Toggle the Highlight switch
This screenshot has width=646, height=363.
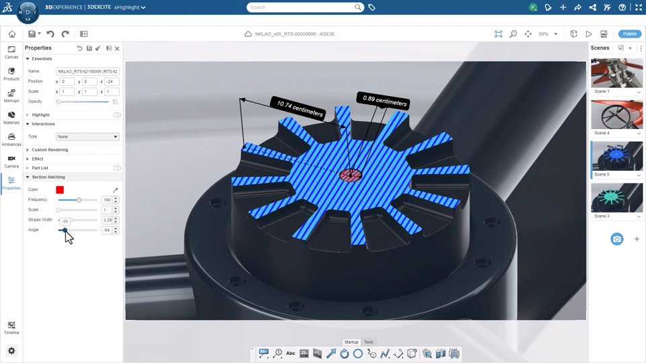117,115
